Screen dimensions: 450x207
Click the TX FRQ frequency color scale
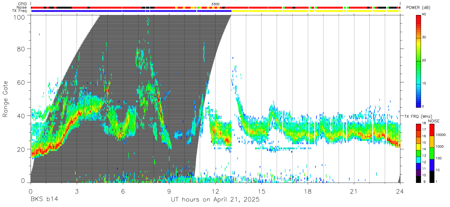click(418, 153)
